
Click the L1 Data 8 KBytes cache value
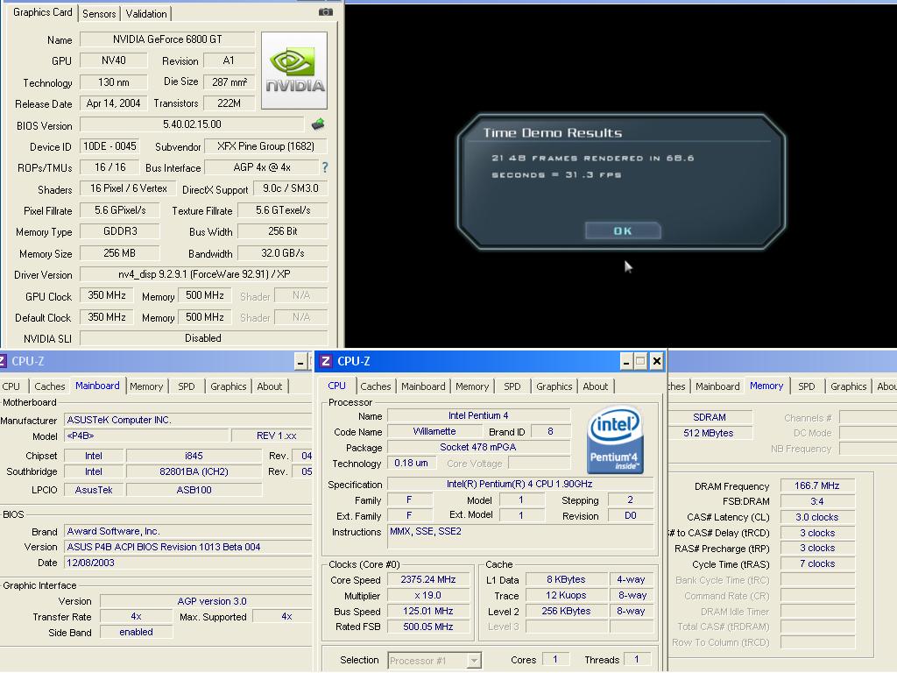tap(567, 579)
